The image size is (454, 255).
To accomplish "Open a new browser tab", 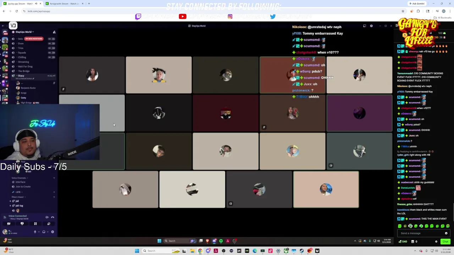I will 89,4.
